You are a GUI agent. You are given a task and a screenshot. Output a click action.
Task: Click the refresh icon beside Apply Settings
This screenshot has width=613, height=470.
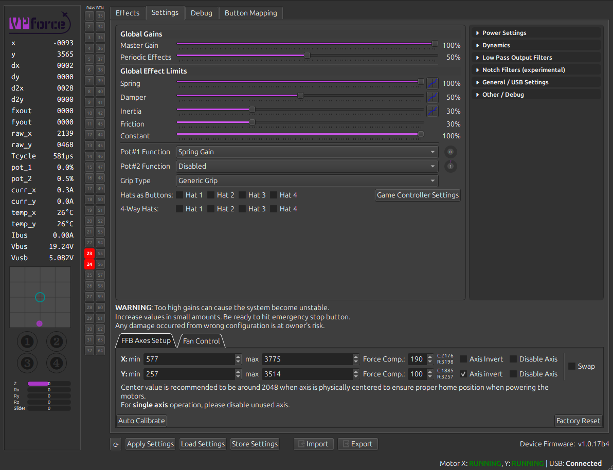click(x=116, y=444)
